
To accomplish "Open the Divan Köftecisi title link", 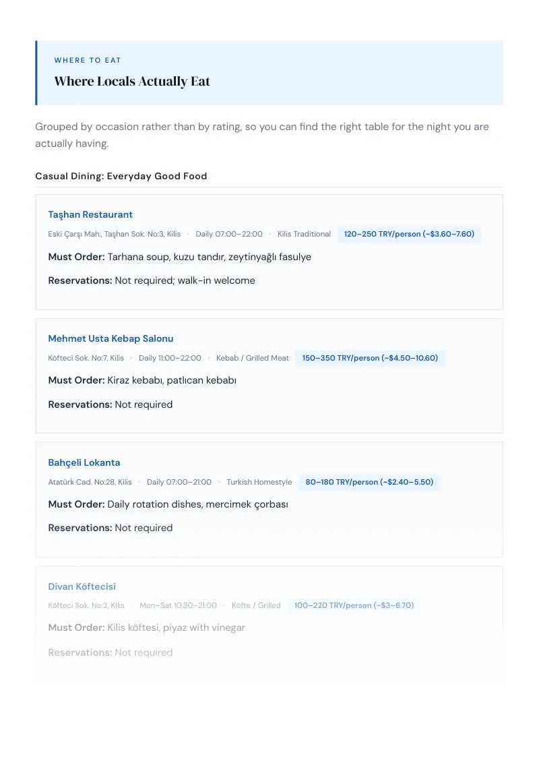I will coord(82,586).
